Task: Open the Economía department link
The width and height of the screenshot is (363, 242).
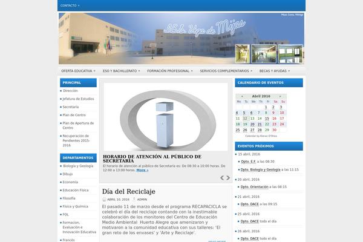Action: tap(70, 182)
